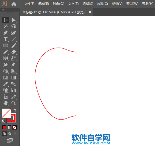Swap fill and stroke colors
Screen dimensions: 155x146
pyautogui.click(x=15, y=110)
